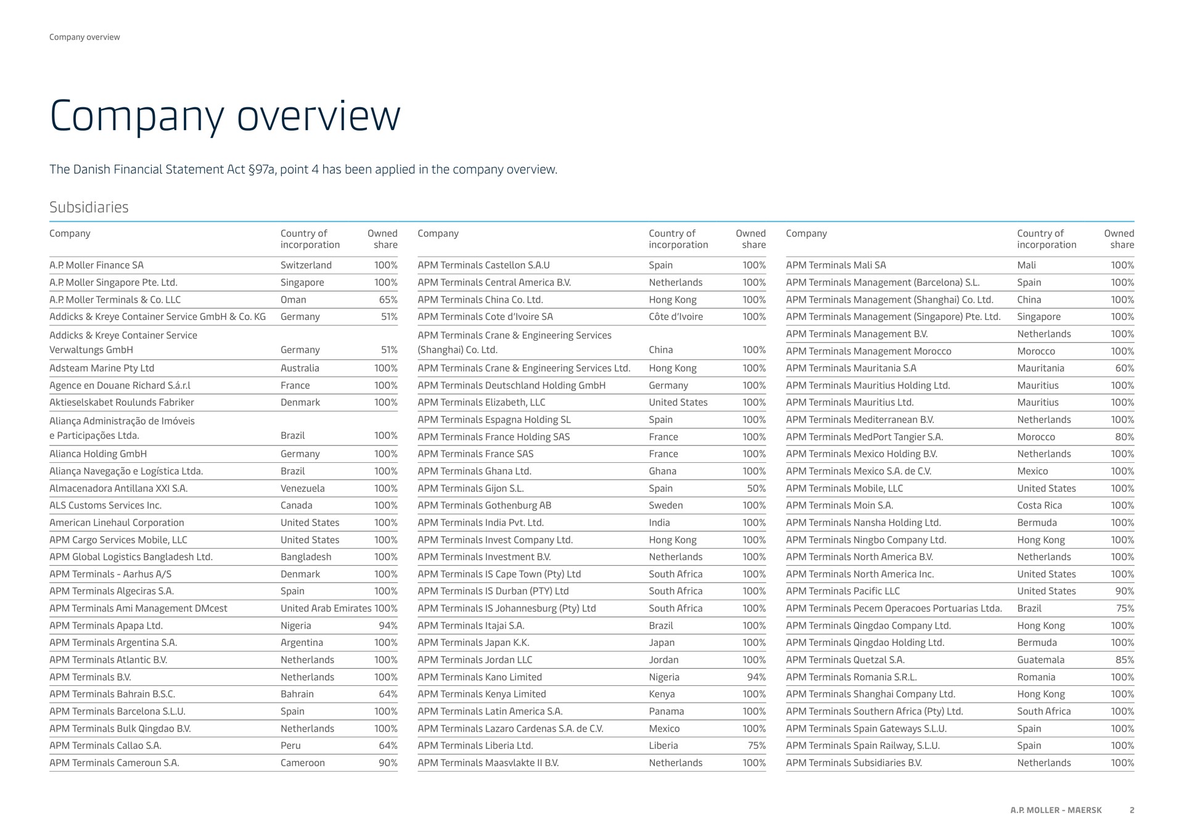Click 'APM Terminals Pacific LLC' company name
Screen dimensions: 1184x837
coord(843,591)
